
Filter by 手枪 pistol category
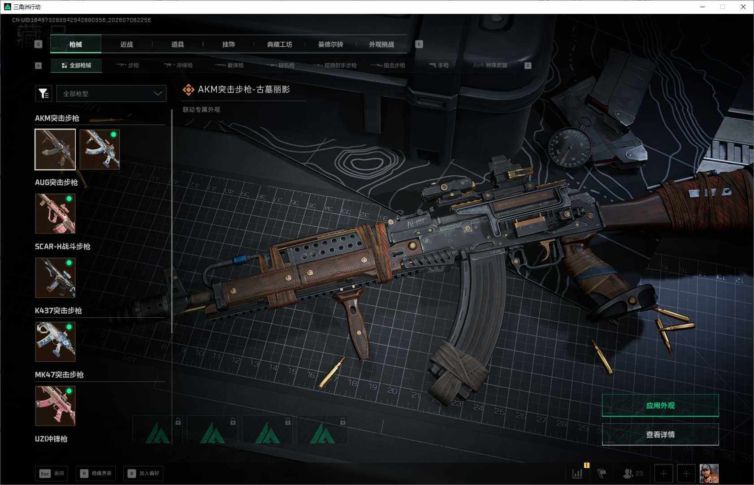point(439,65)
